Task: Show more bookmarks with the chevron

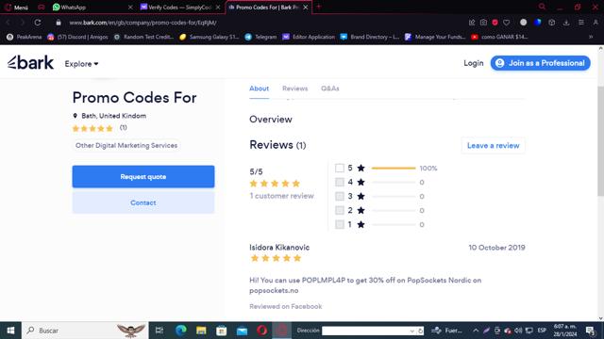Action: pos(591,37)
